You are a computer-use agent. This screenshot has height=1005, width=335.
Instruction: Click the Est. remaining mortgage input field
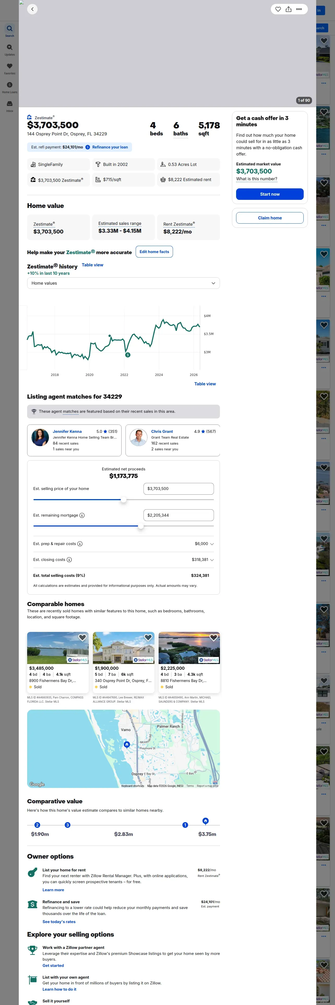(179, 515)
